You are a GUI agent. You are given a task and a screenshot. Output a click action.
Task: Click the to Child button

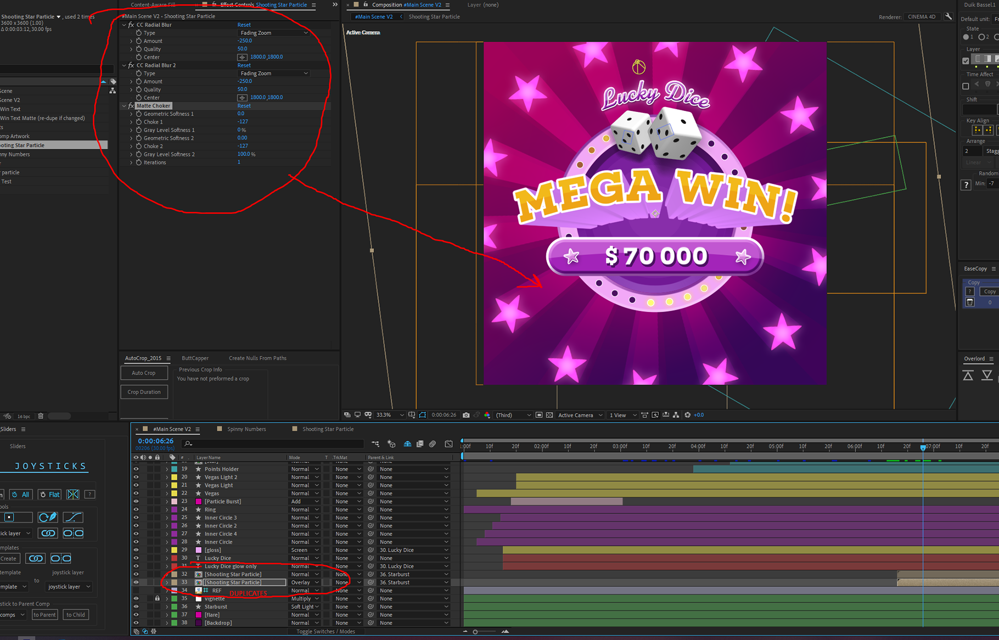pyautogui.click(x=76, y=615)
